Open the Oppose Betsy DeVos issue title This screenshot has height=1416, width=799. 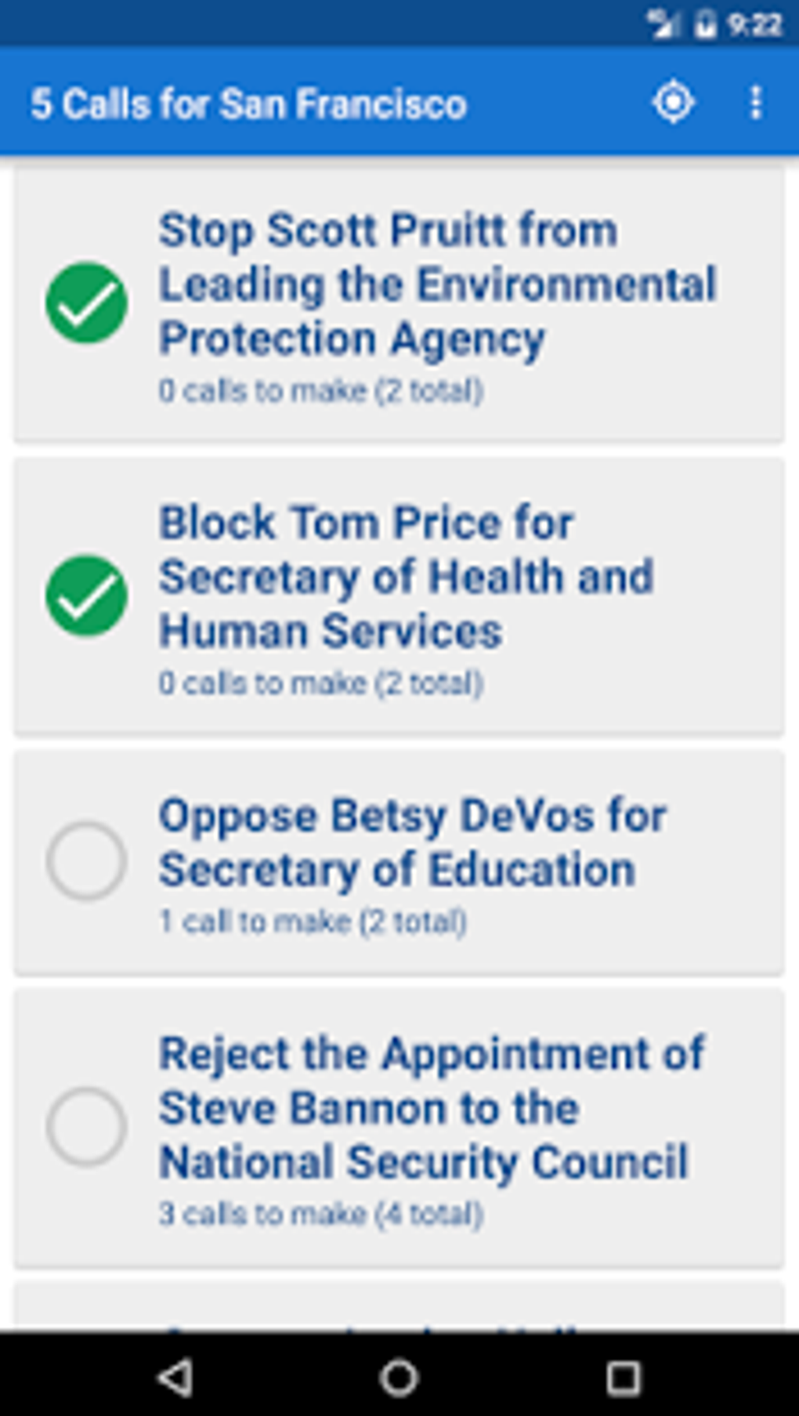point(412,842)
